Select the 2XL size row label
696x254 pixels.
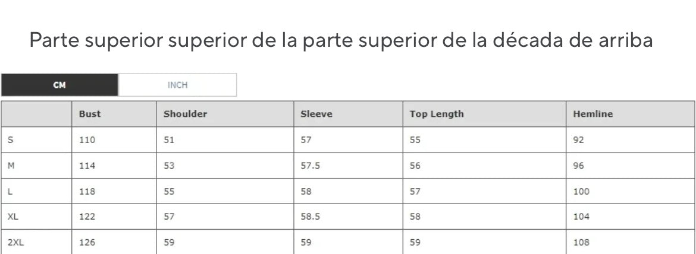15,242
